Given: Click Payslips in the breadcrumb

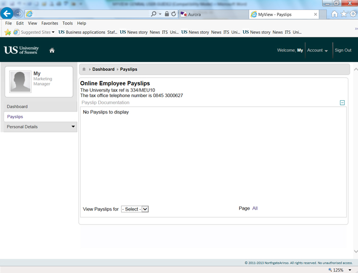Looking at the screenshot, I should click(x=128, y=69).
